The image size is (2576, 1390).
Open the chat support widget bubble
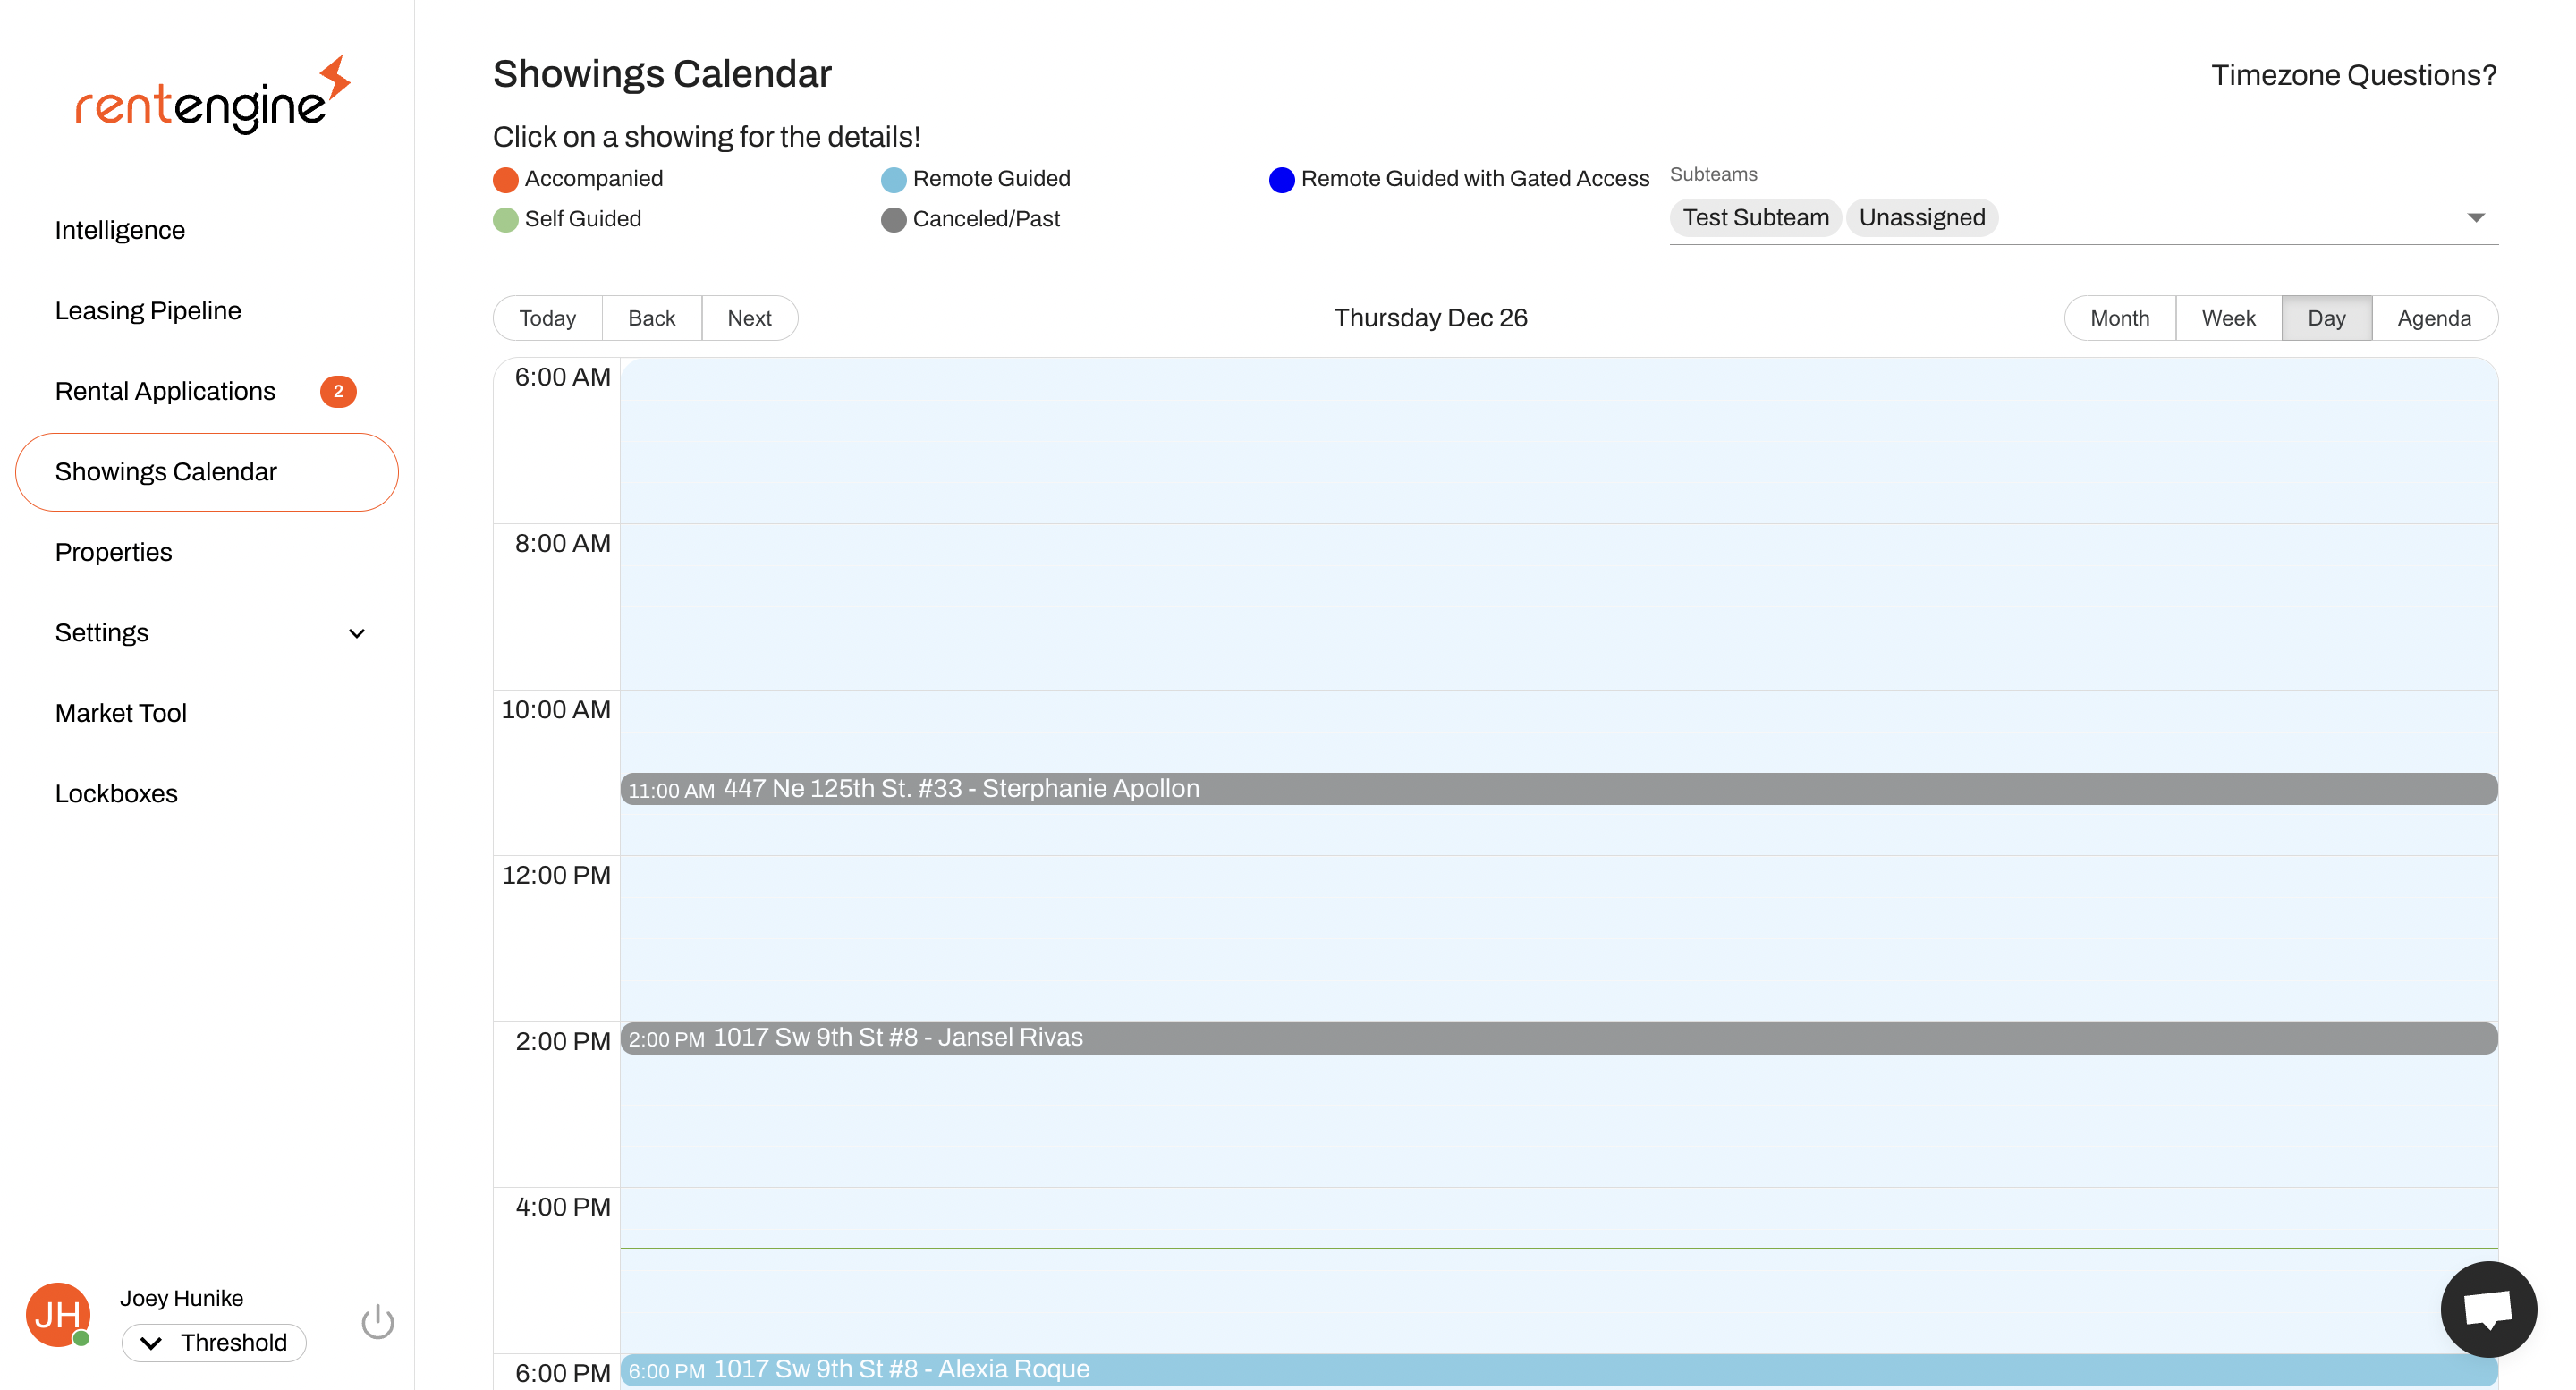[x=2489, y=1309]
